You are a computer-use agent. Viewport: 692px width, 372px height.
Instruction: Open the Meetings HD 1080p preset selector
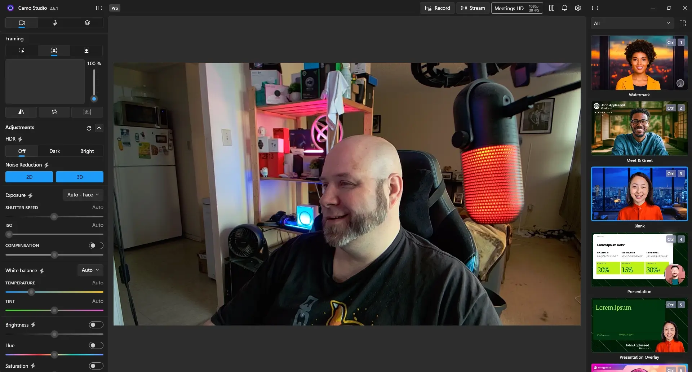click(x=517, y=8)
